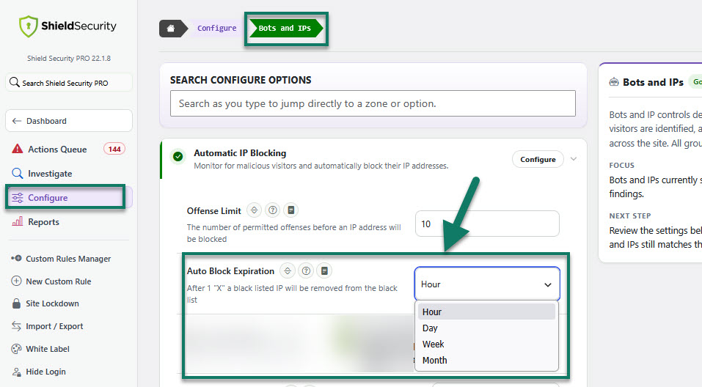Open Auto Block Expiration help question icon

306,270
